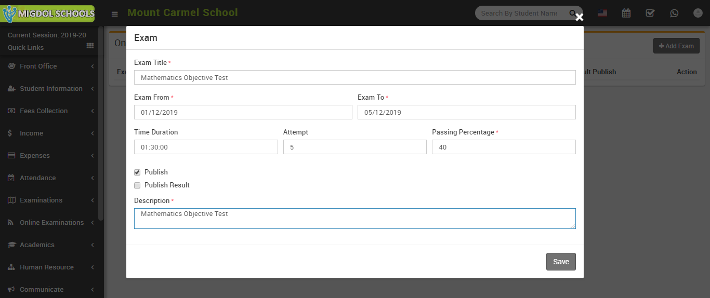Screen dimensions: 710x298
Task: Open the US flag language selector
Action: (602, 13)
